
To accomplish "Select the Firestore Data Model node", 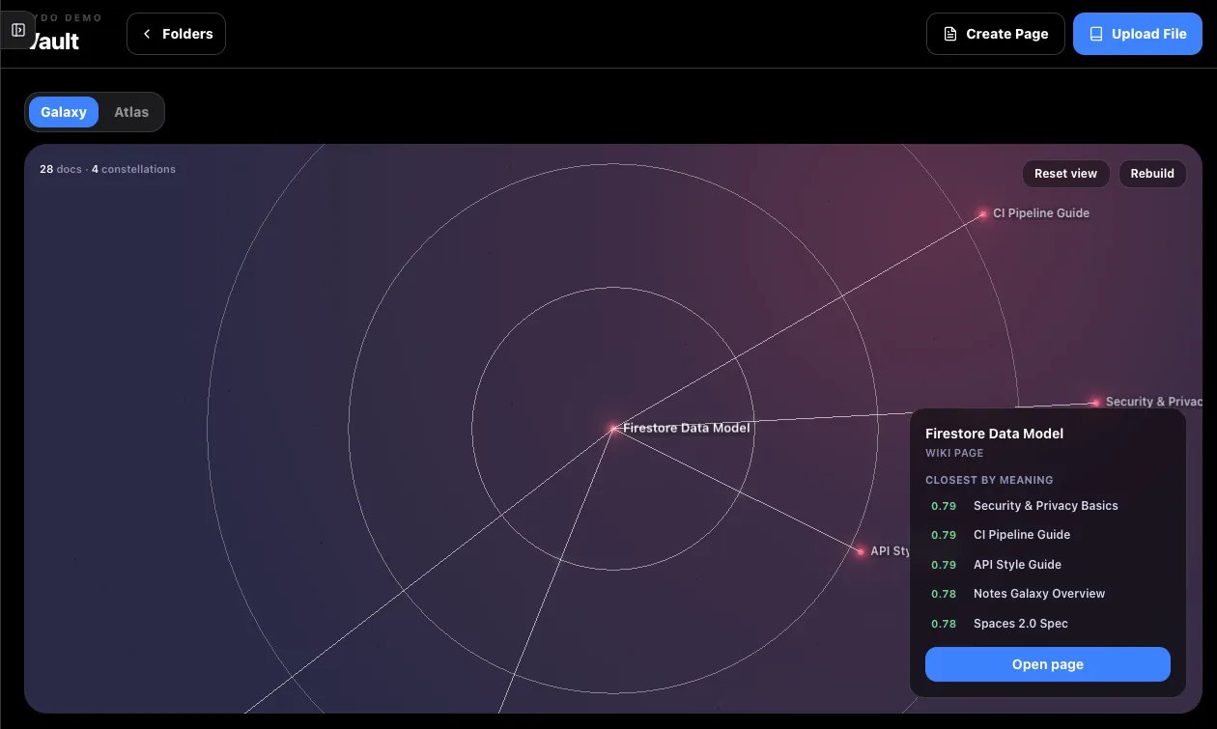I will click(x=613, y=428).
